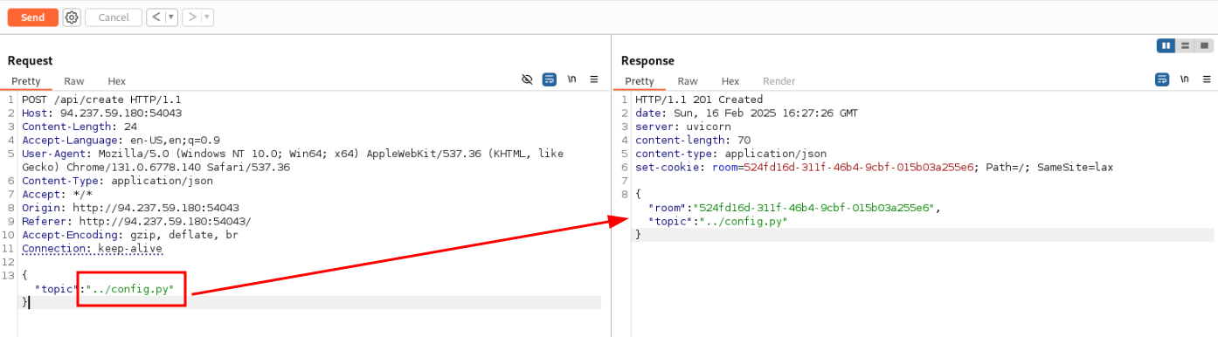Switch to the Raw tab in the Response panel
This screenshot has height=337, width=1218.
[x=688, y=81]
